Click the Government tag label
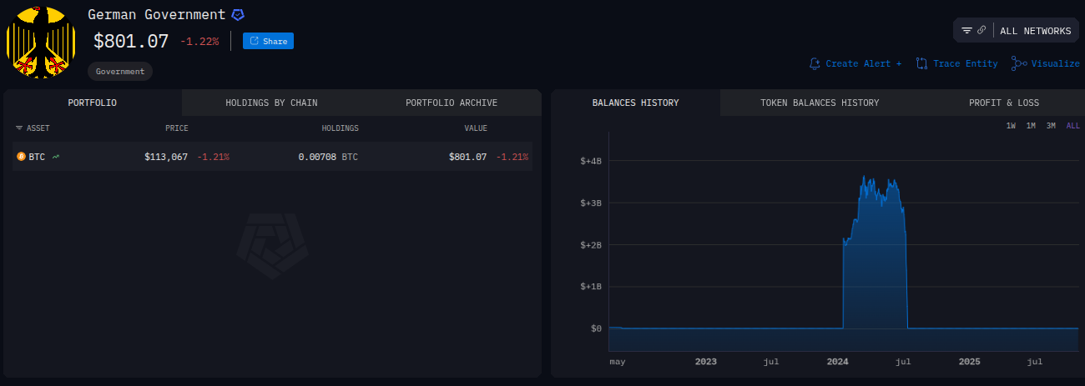 coord(120,72)
